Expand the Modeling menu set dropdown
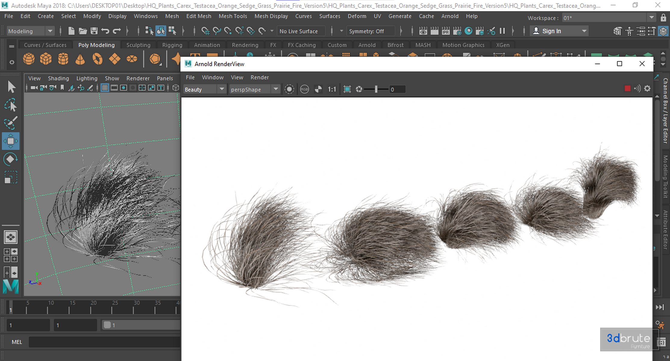Viewport: 670px width, 361px height. [50, 31]
